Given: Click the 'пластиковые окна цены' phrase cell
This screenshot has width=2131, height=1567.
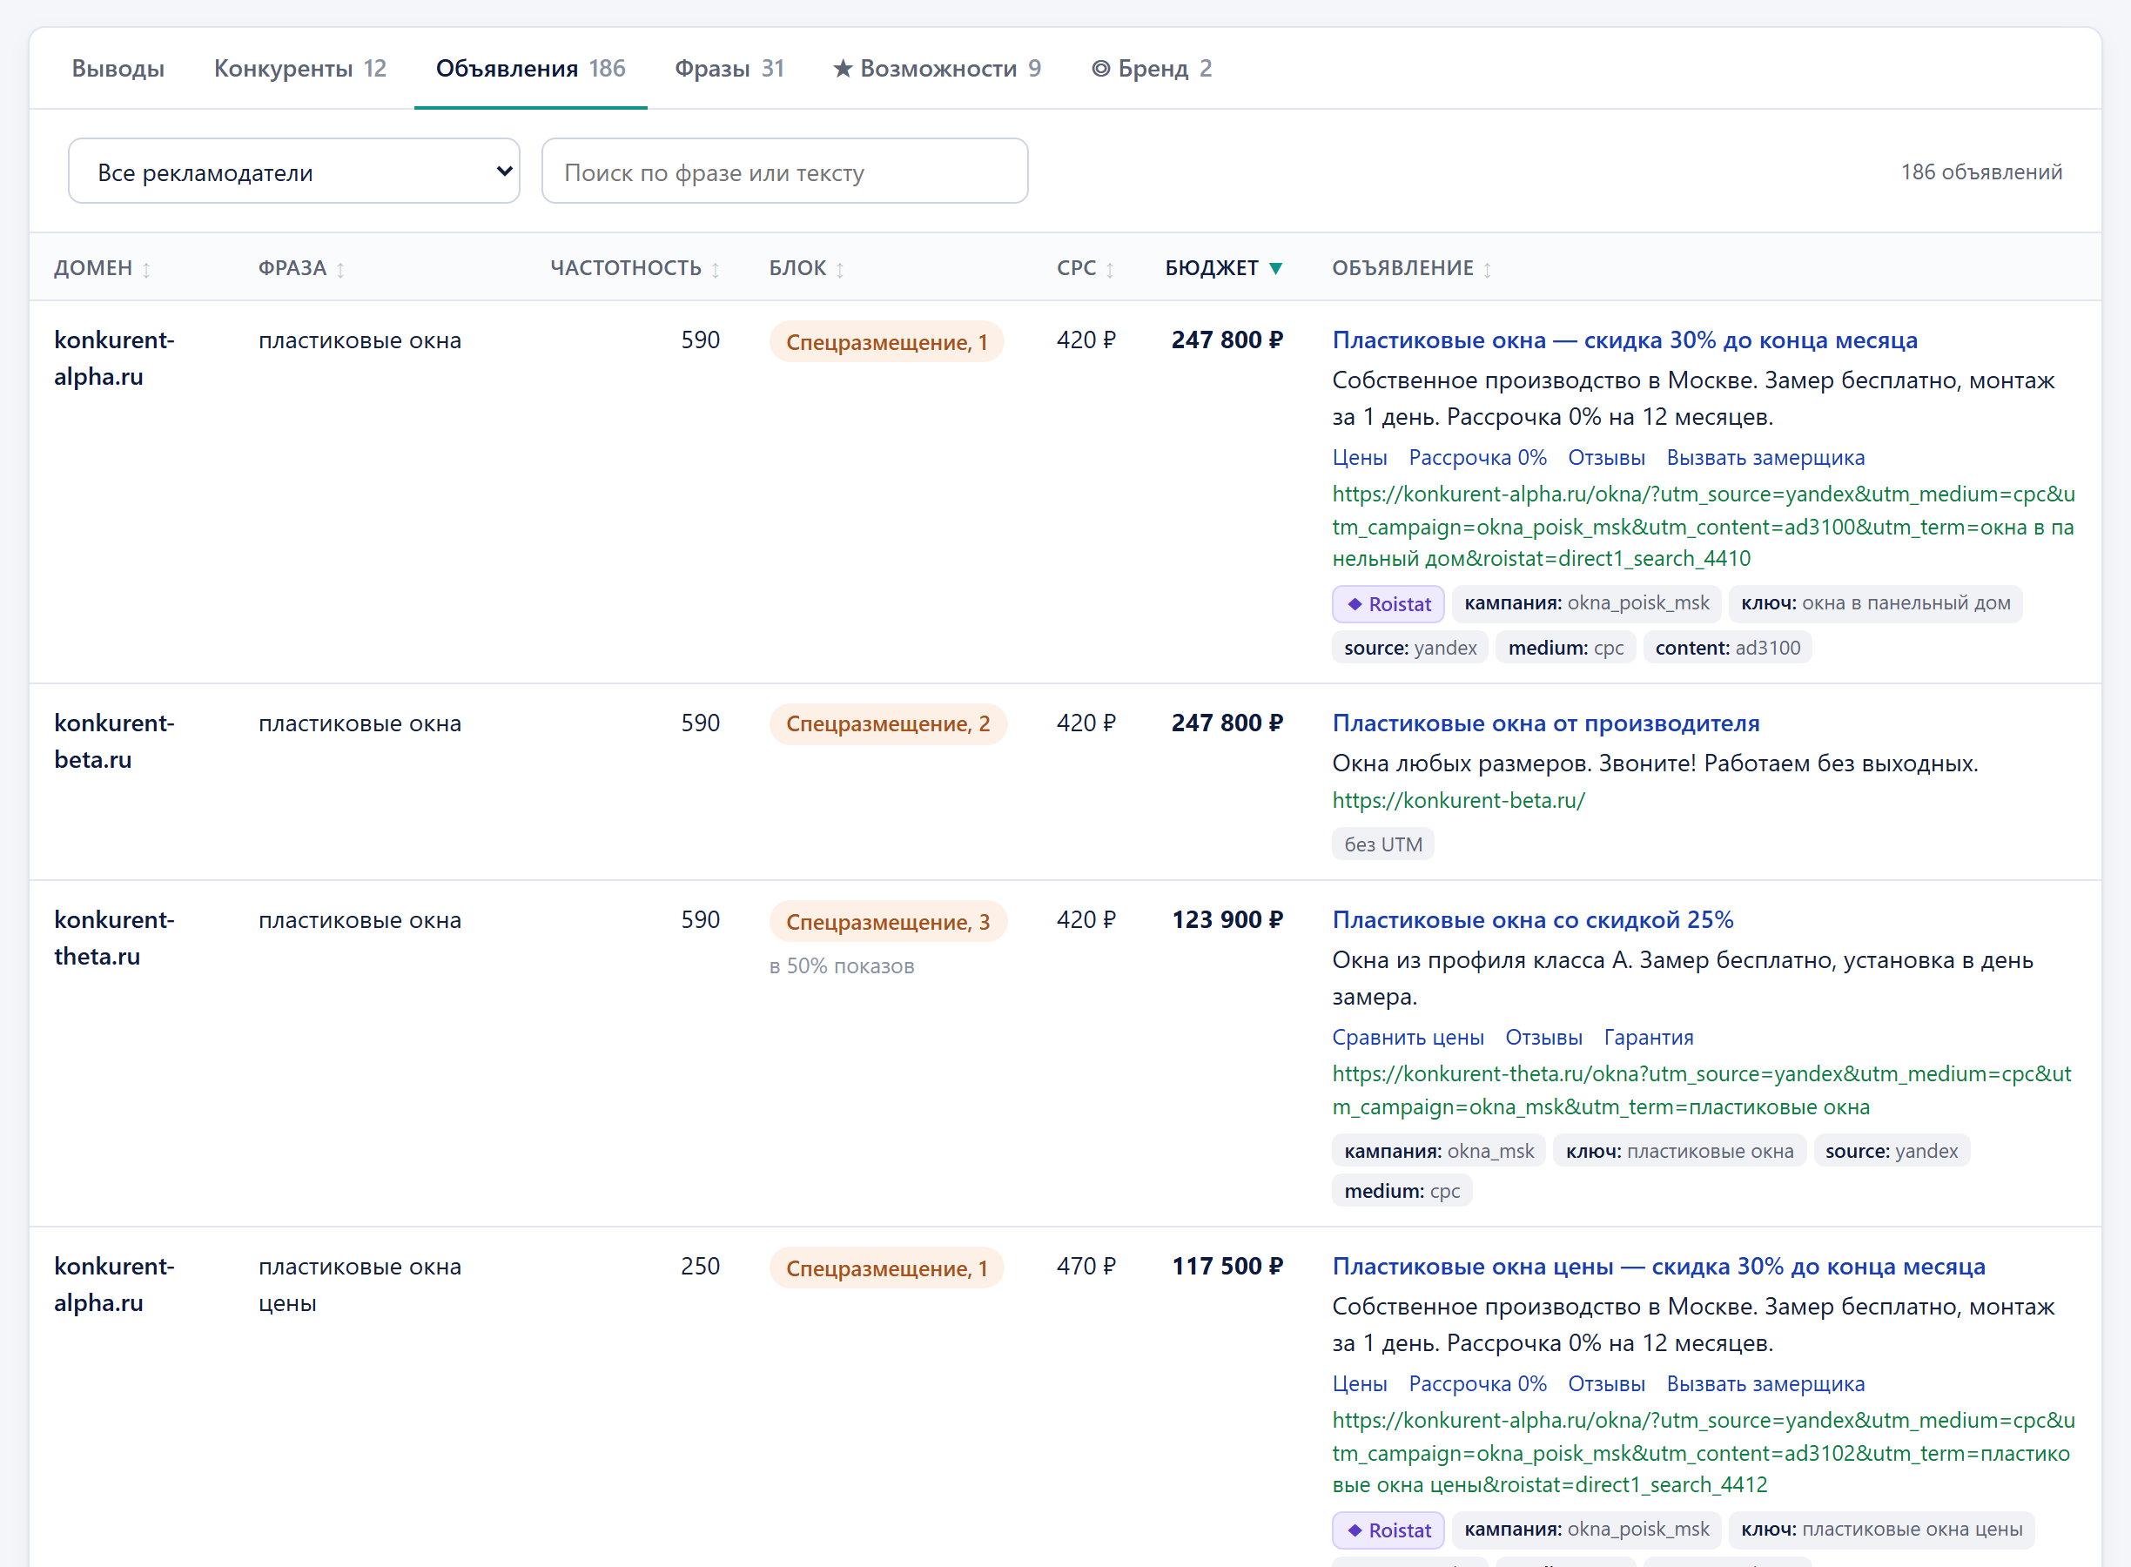Looking at the screenshot, I should click(360, 1284).
